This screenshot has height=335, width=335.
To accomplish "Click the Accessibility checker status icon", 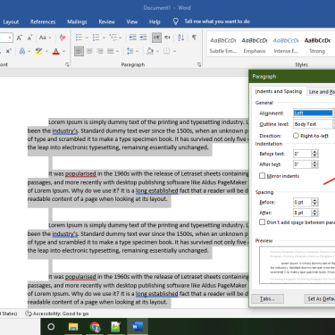I will tap(29, 314).
